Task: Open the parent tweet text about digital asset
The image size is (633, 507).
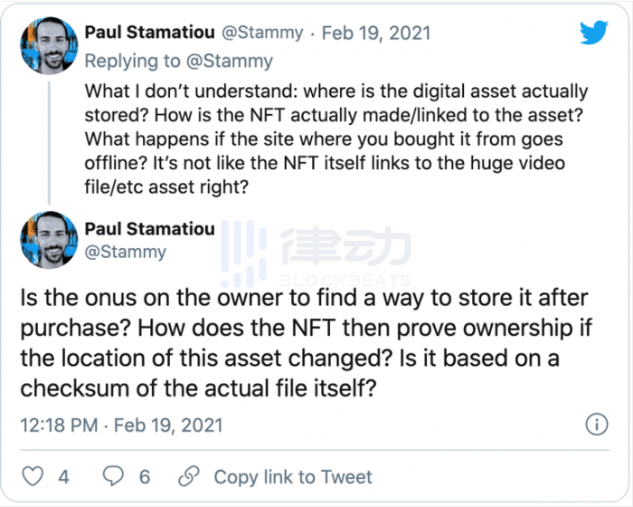Action: pos(335,139)
